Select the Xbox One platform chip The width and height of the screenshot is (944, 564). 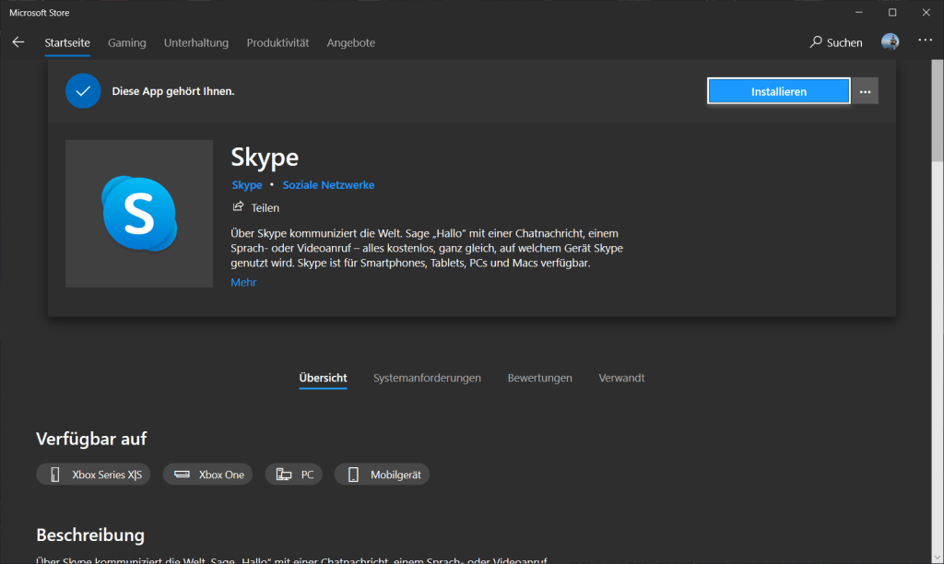(x=207, y=475)
